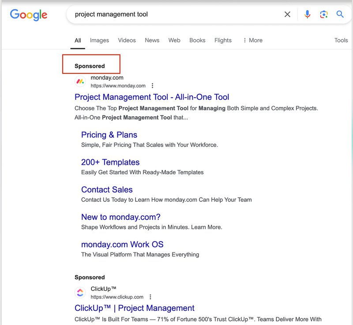The width and height of the screenshot is (353, 325).
Task: Click the monday.com favicon logo
Action: 80,81
